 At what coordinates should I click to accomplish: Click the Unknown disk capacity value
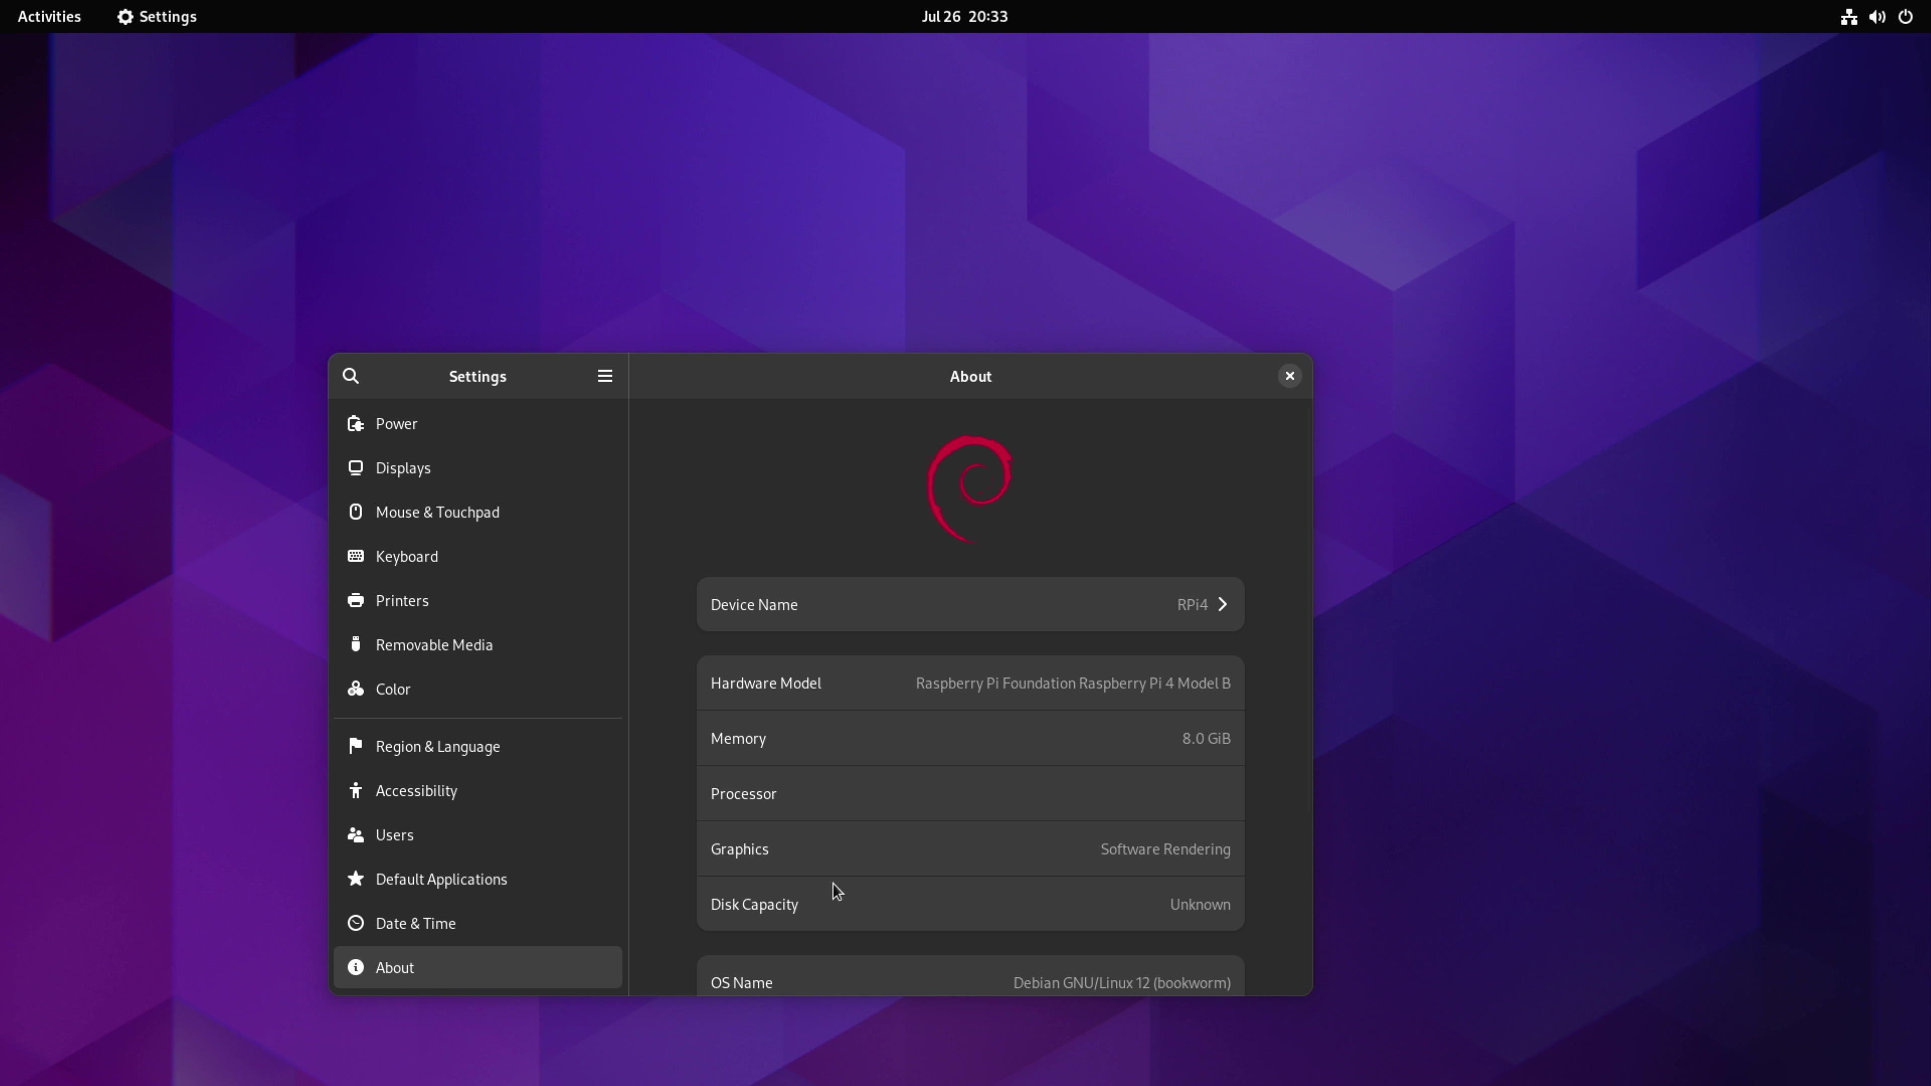1200,904
